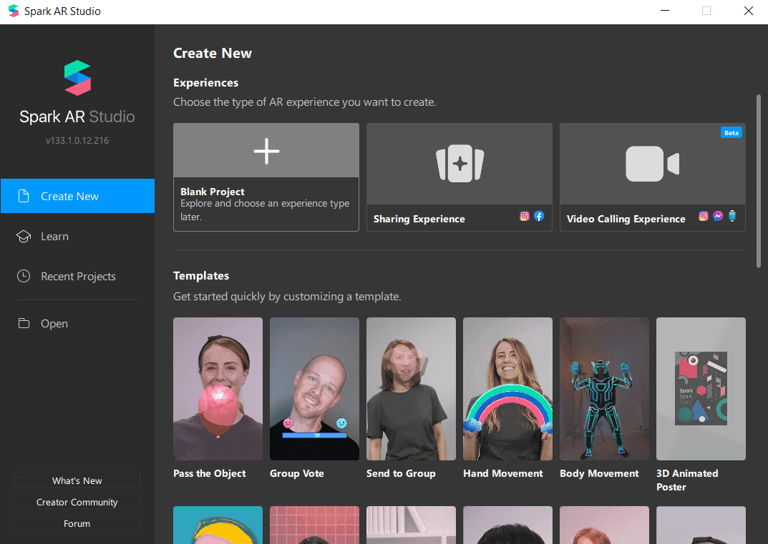The image size is (768, 544).
Task: Click the Create New document icon
Action: 24,197
